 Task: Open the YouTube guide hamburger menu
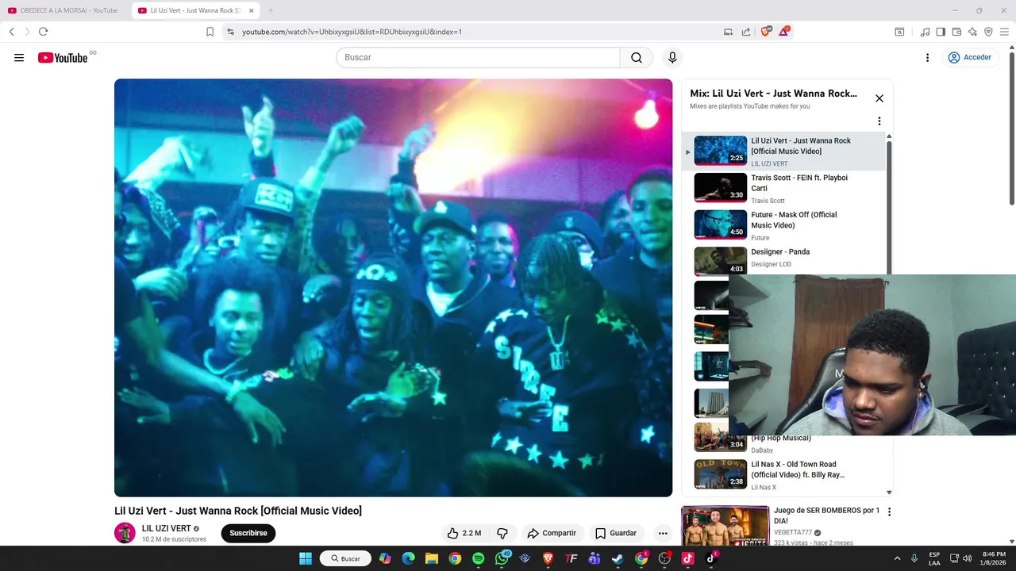point(19,57)
